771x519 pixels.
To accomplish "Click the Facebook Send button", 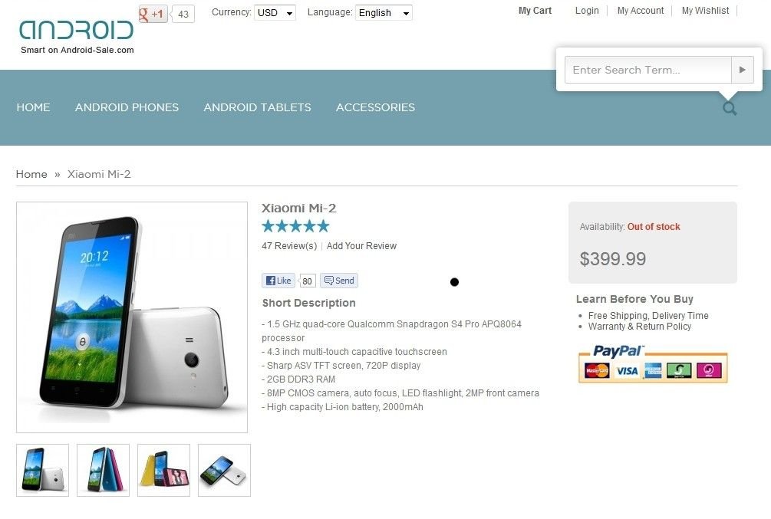I will 339,281.
